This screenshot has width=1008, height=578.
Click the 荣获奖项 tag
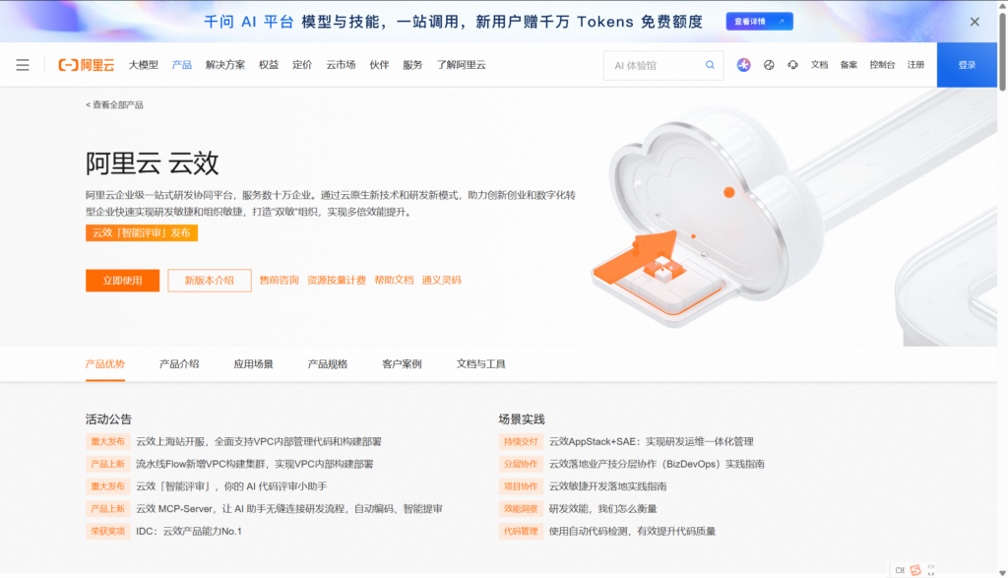coord(107,532)
